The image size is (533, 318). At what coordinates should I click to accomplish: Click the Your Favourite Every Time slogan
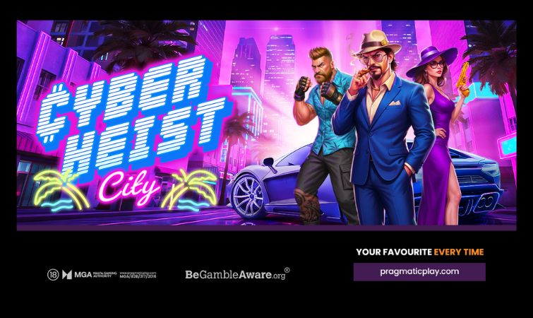click(420, 252)
